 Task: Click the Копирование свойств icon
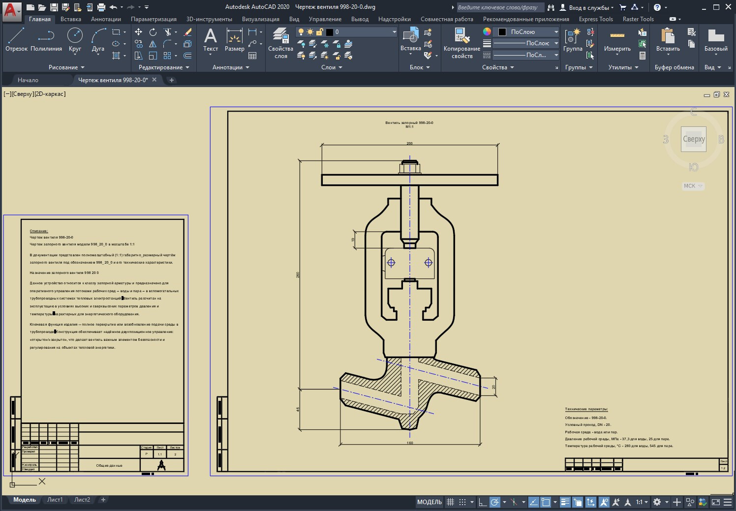pos(461,43)
